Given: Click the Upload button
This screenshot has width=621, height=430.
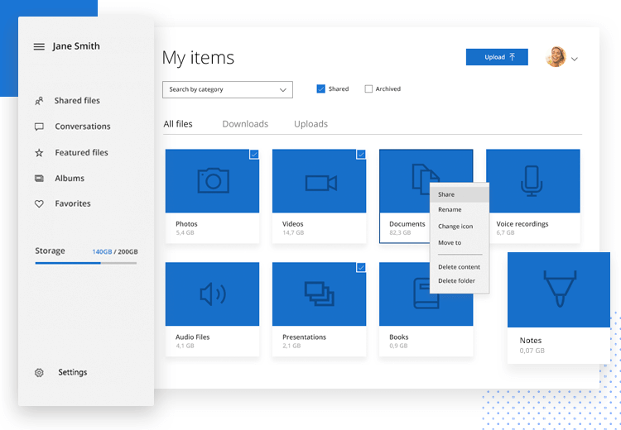Looking at the screenshot, I should [x=497, y=57].
